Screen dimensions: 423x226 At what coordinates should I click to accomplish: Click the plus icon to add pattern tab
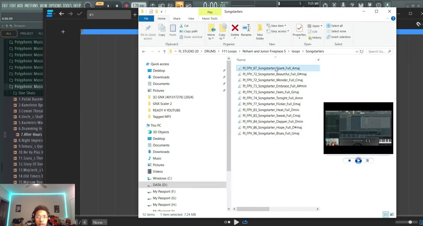(135, 15)
